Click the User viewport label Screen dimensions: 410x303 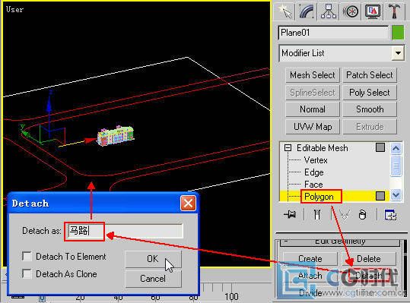click(x=14, y=9)
